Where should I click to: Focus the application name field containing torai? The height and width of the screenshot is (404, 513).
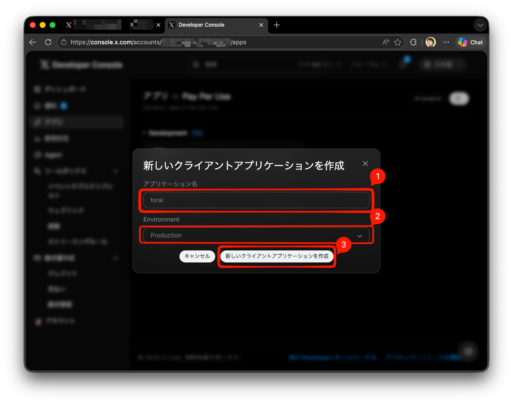256,200
